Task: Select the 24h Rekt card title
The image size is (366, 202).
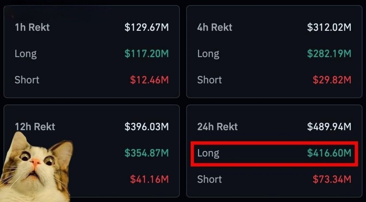Action: click(x=217, y=127)
